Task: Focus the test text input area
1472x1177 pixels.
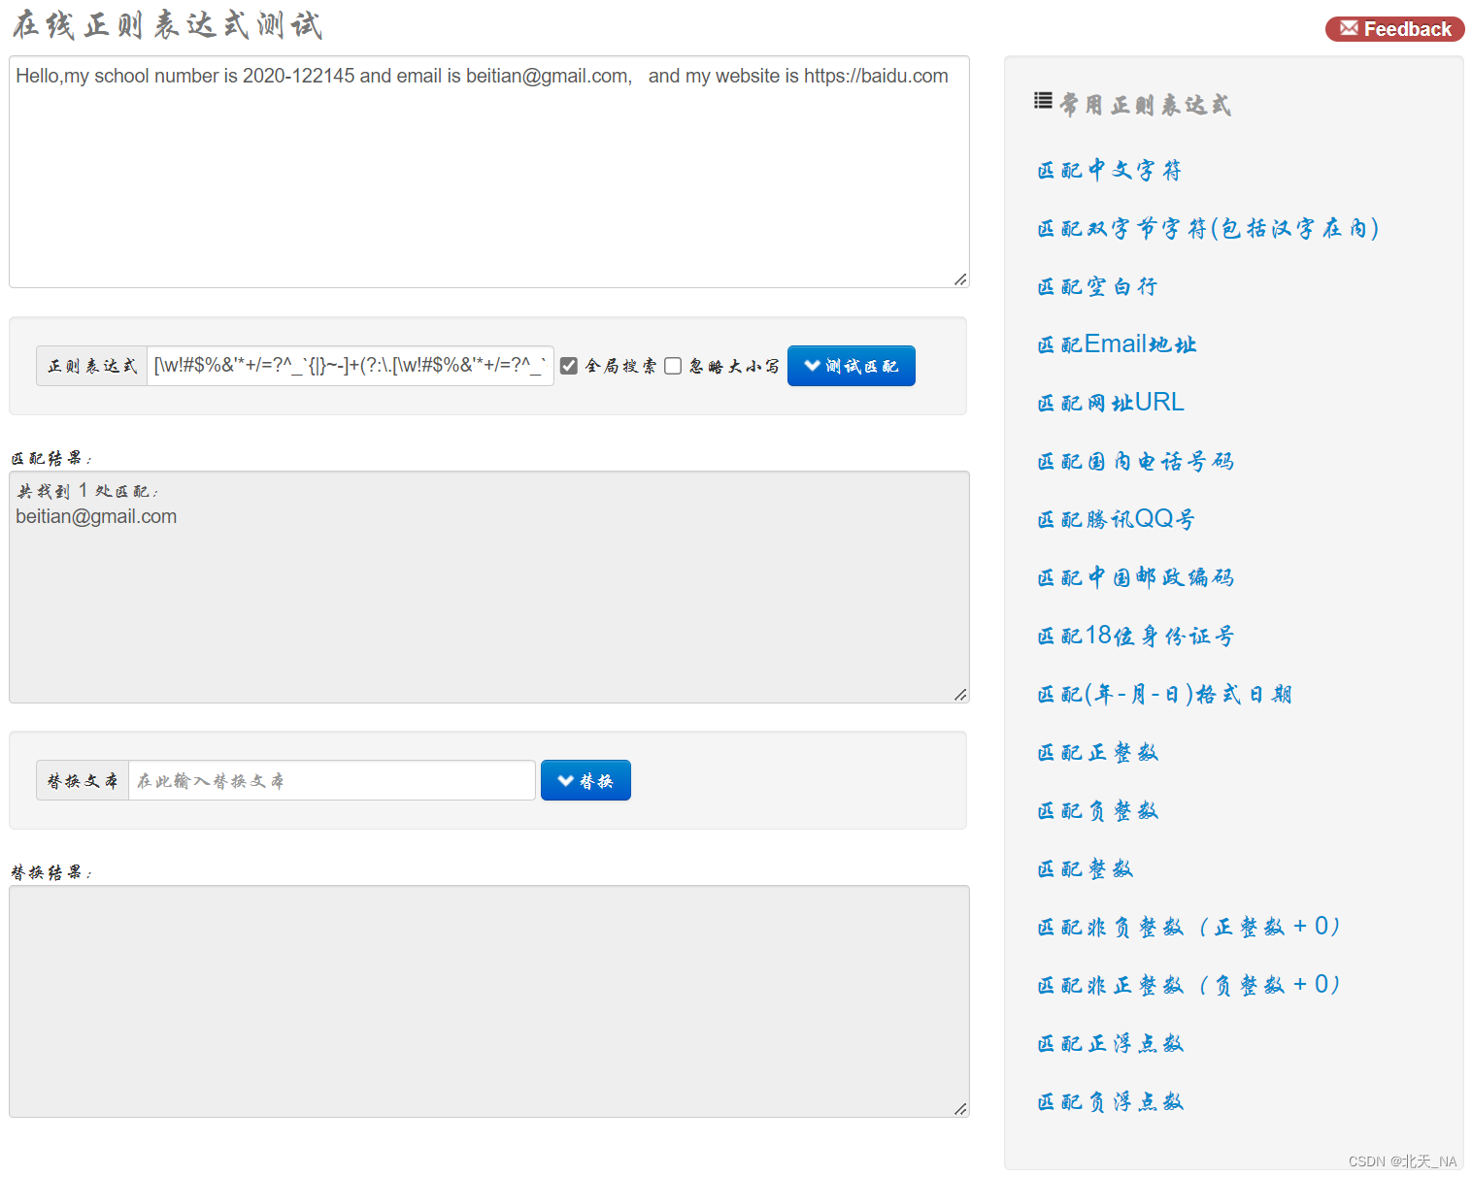Action: 489,172
